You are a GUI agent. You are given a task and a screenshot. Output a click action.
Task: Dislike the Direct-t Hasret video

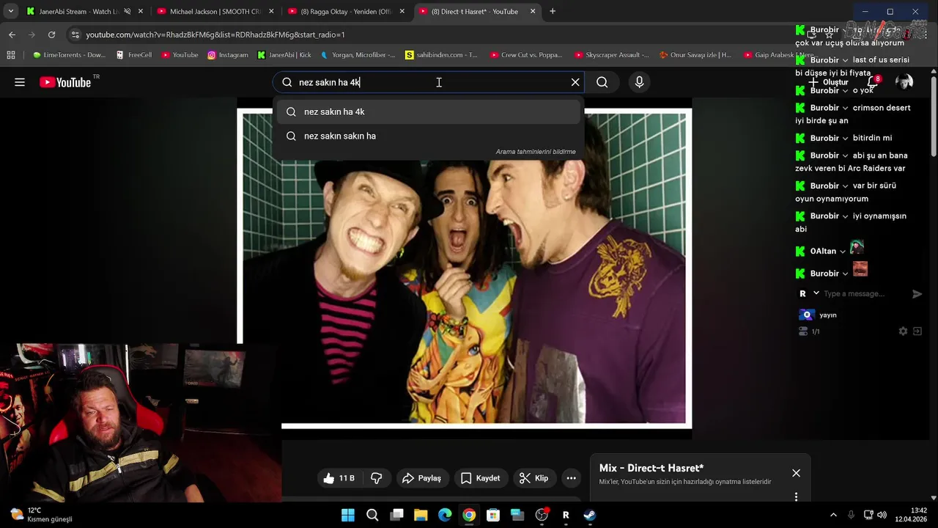click(377, 478)
